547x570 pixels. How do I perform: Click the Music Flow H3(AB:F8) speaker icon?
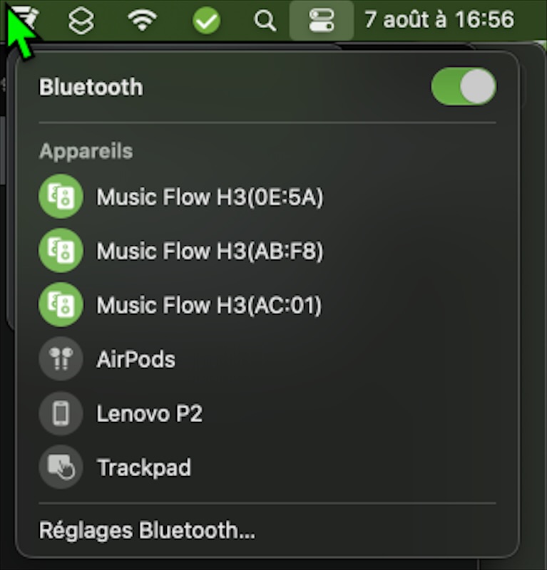61,251
